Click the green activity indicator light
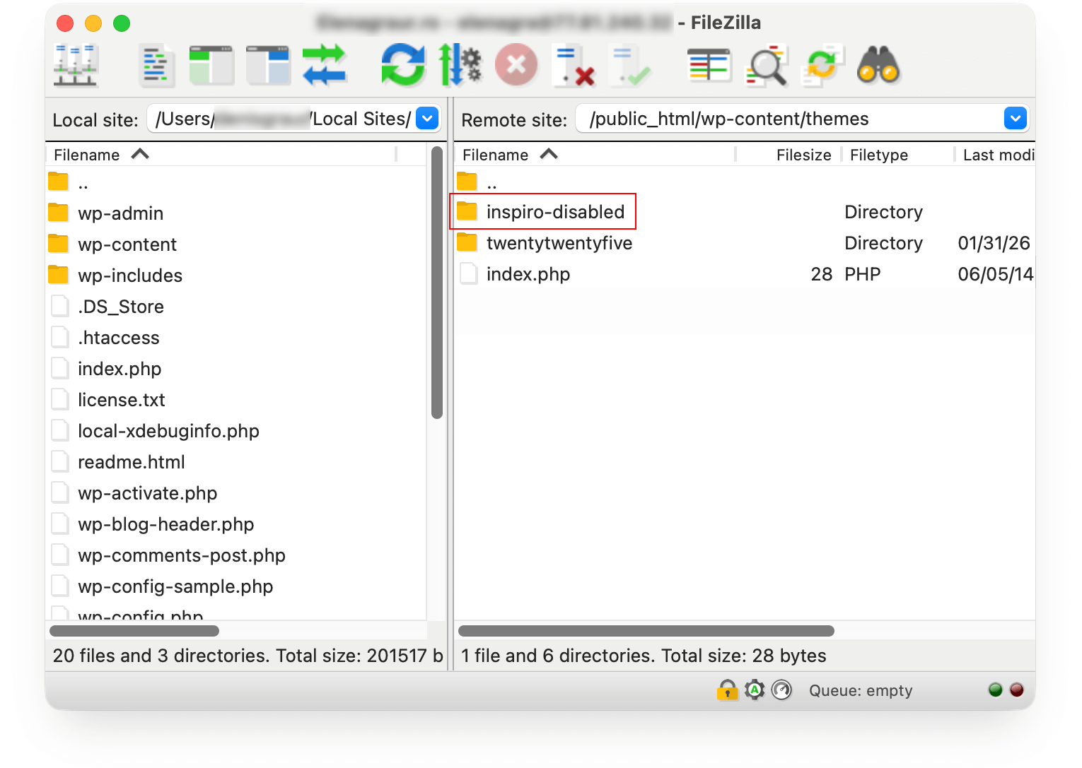 coord(996,690)
